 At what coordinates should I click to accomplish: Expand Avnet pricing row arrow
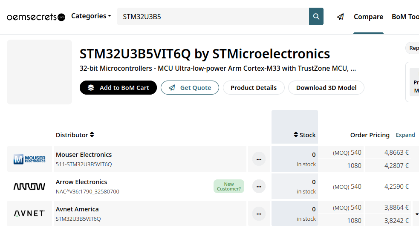click(x=416, y=214)
